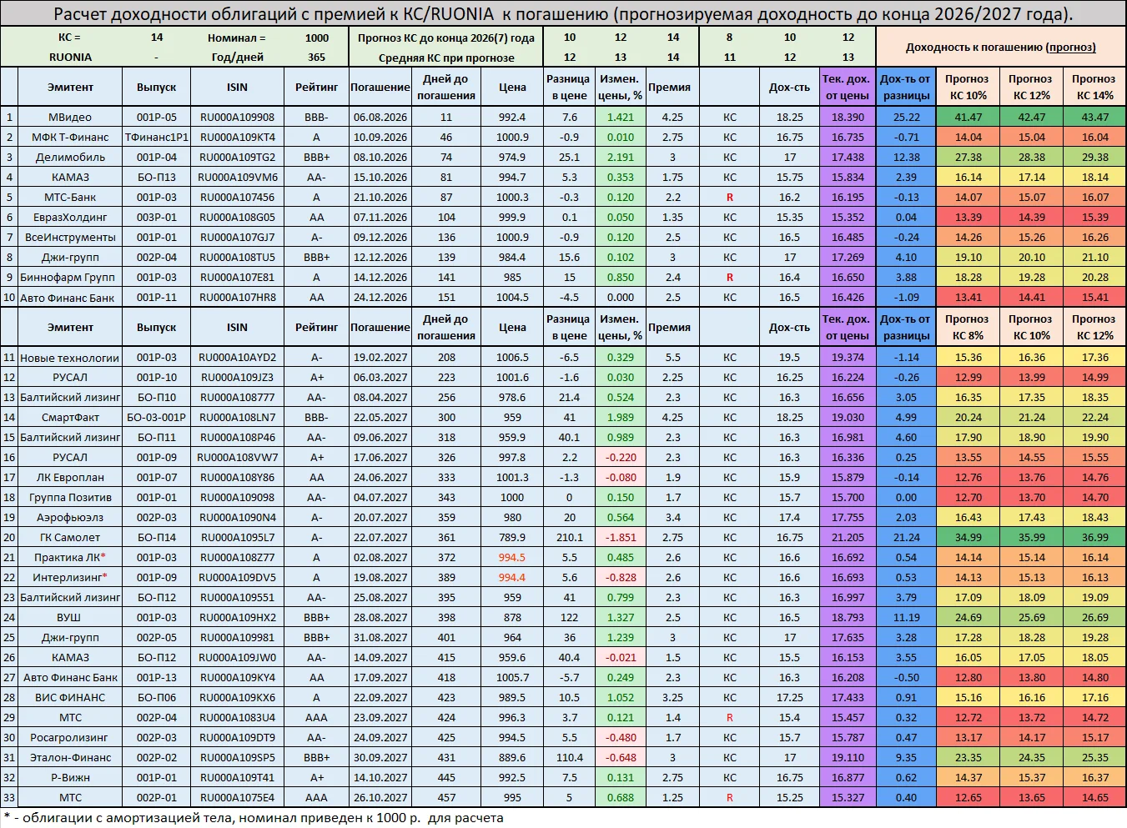Click maturity date 24.12.2026

coord(380,298)
